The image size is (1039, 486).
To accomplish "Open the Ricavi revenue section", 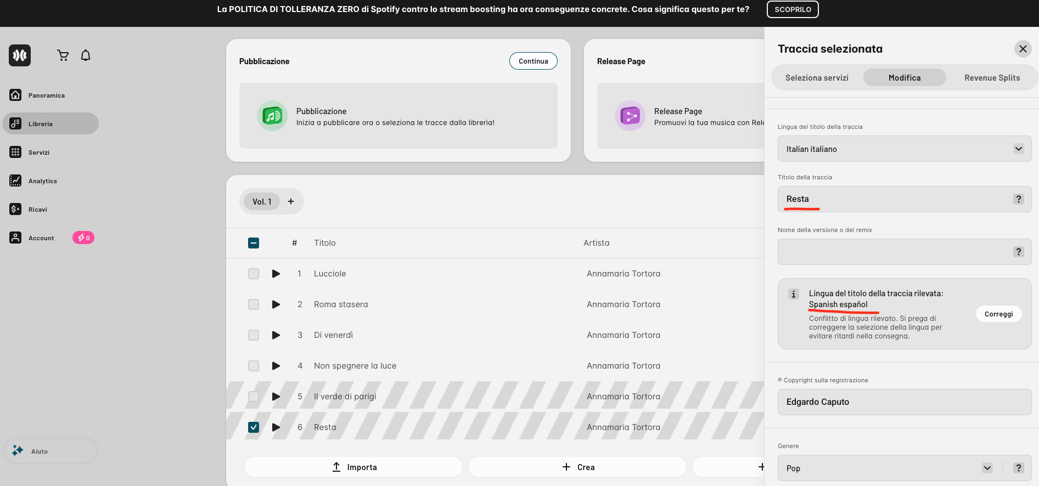I will 37,210.
